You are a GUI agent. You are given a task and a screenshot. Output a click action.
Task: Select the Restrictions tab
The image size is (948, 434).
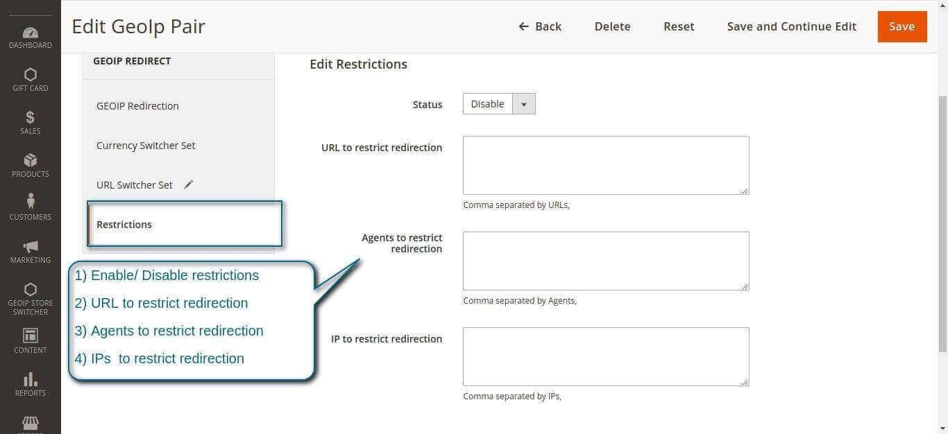185,224
